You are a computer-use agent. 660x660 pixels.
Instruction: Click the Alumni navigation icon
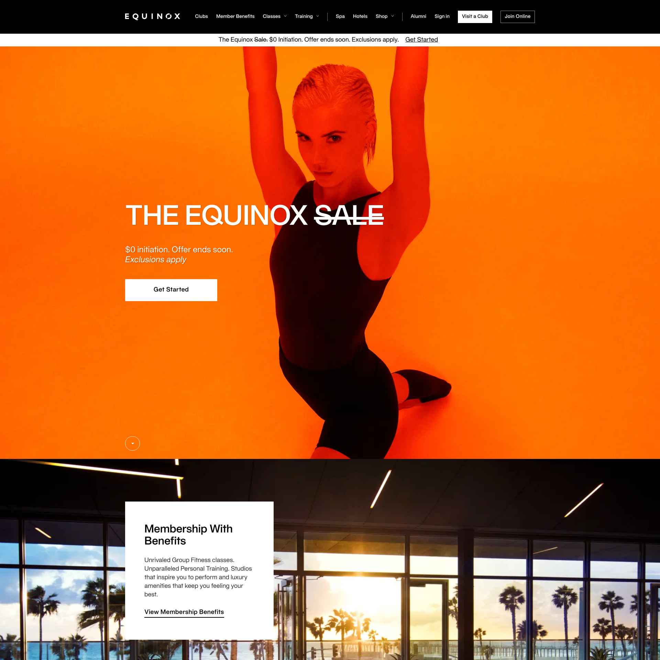[x=418, y=16]
